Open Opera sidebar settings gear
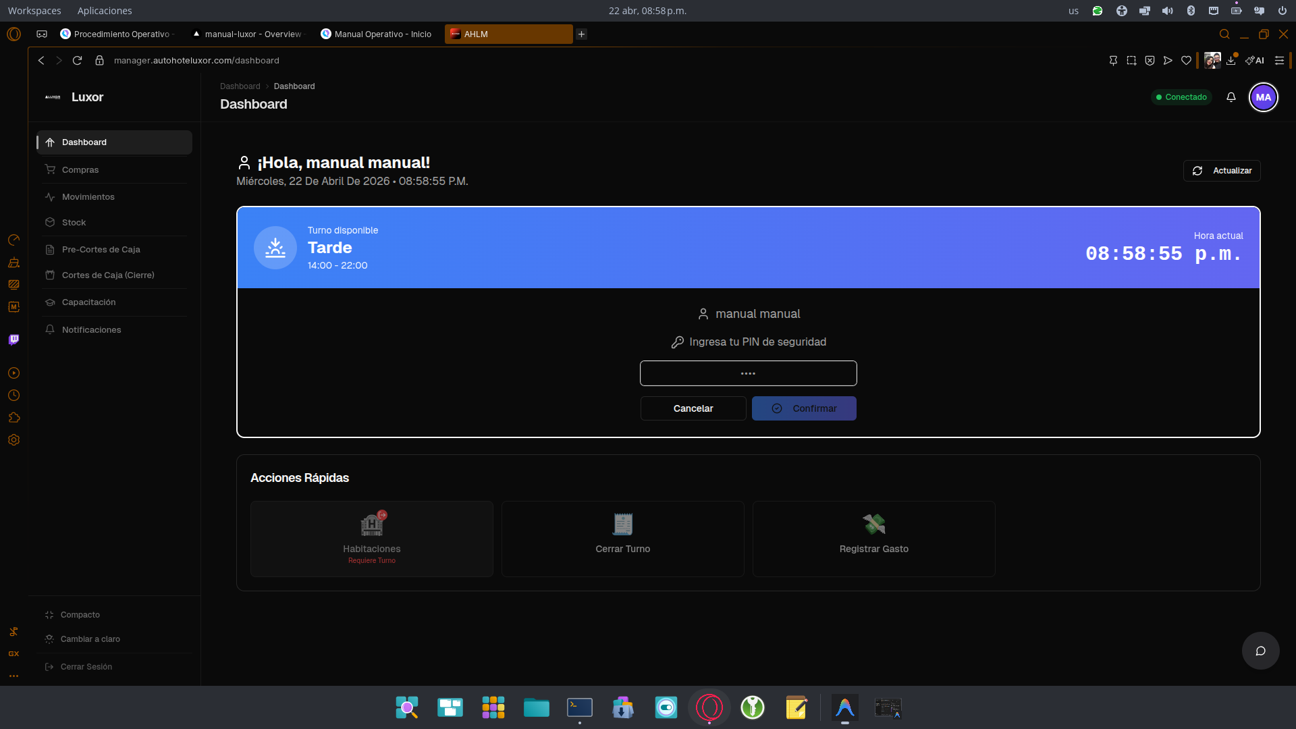Image resolution: width=1296 pixels, height=729 pixels. pos(13,440)
